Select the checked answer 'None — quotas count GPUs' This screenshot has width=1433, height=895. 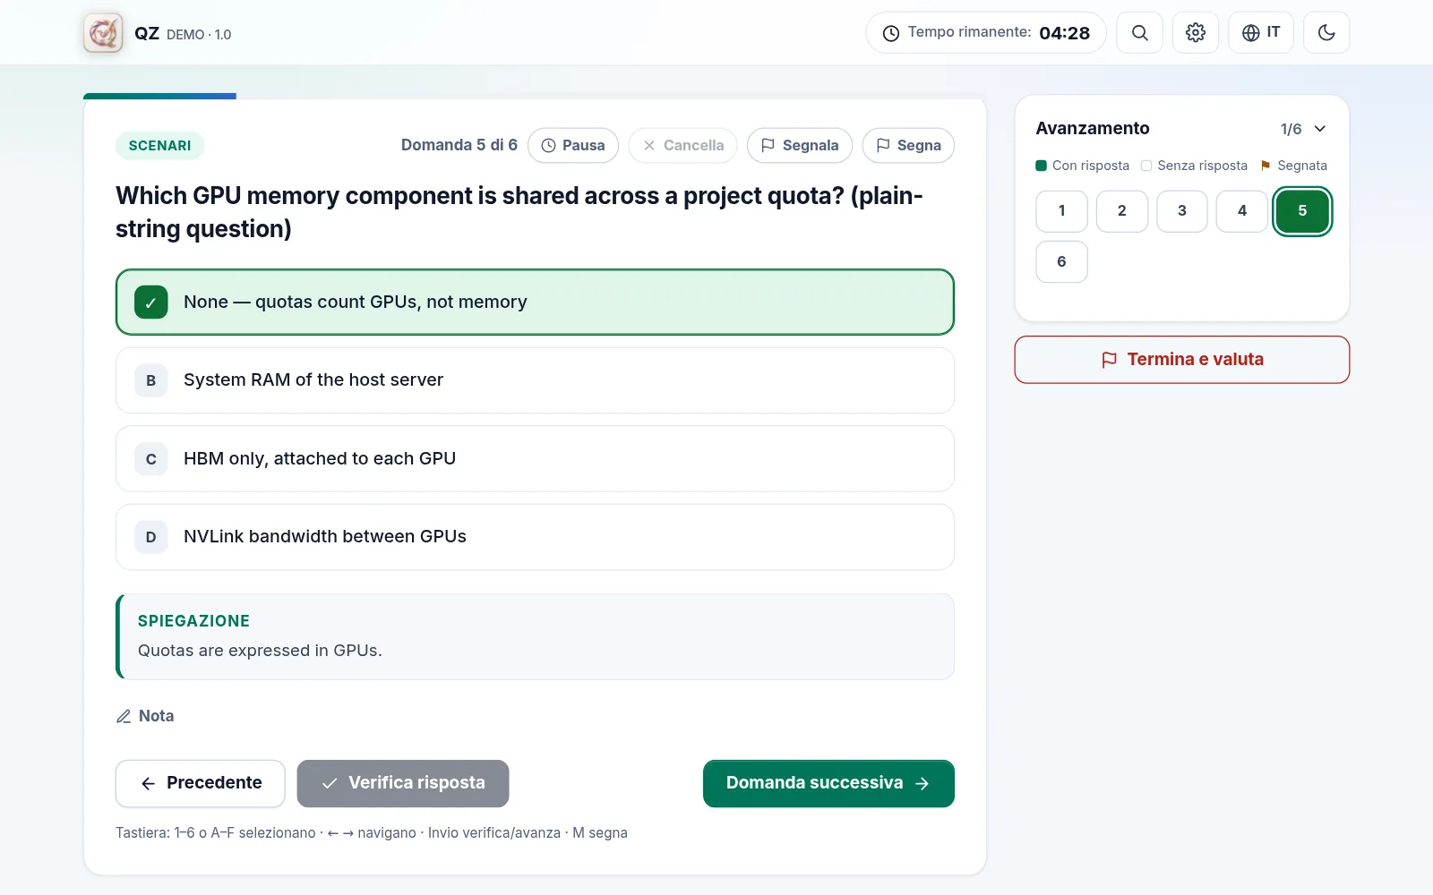[x=535, y=302]
